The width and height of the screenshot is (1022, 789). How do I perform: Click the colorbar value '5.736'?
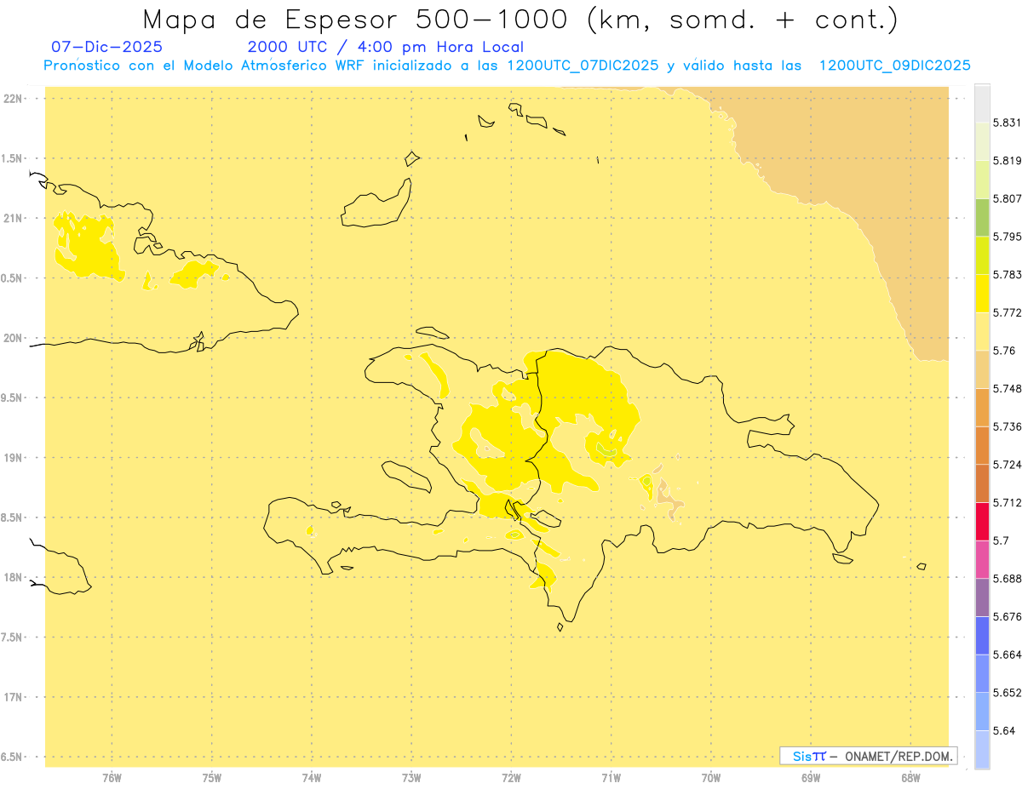[x=1007, y=426]
